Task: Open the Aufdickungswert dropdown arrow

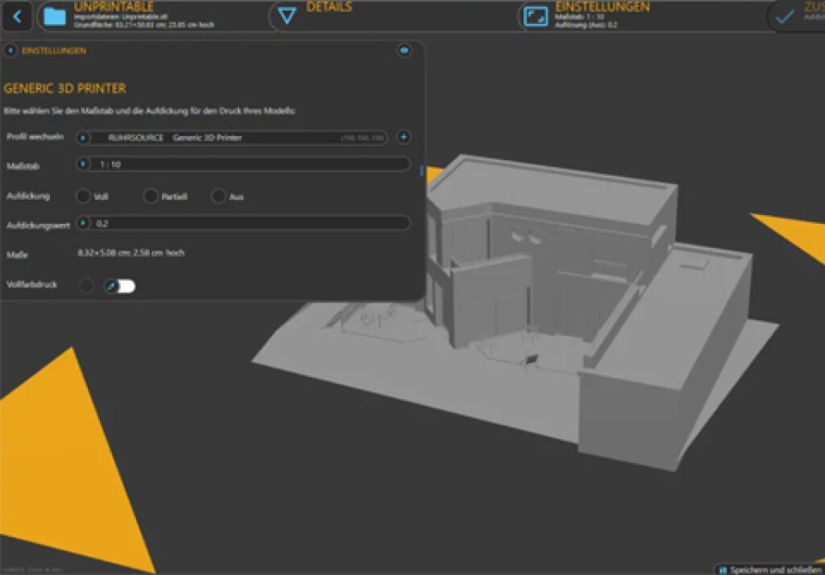Action: (x=83, y=223)
